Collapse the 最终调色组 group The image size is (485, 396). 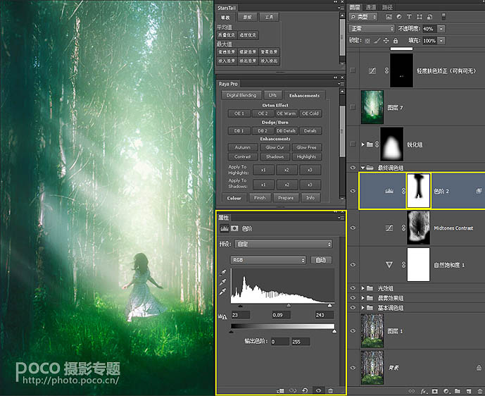tap(363, 168)
